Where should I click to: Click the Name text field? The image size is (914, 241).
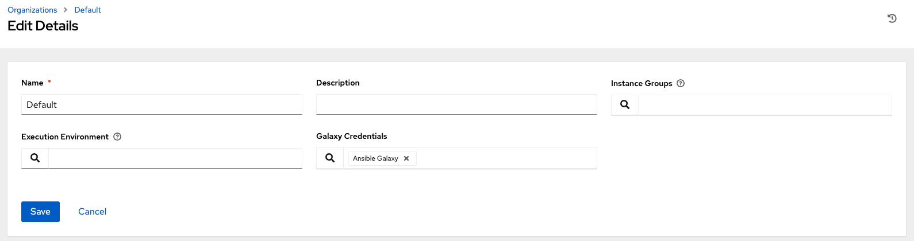162,105
